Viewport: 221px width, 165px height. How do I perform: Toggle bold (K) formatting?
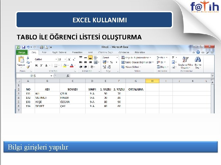click(37, 65)
